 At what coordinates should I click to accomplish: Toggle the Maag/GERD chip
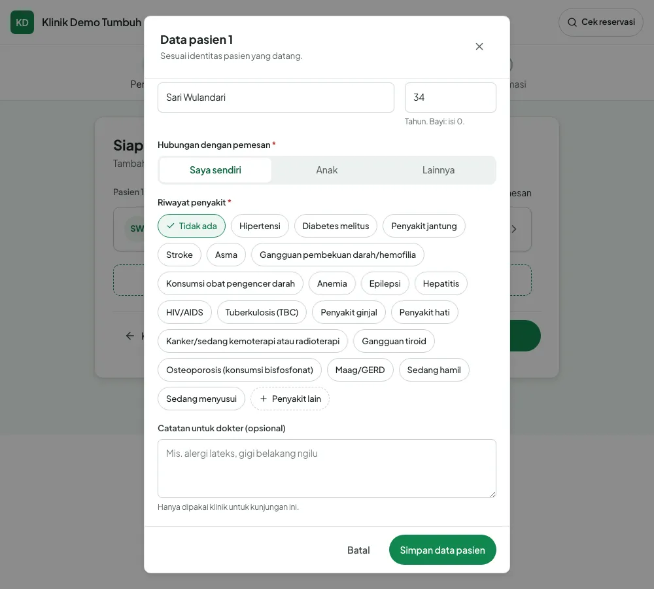point(360,370)
